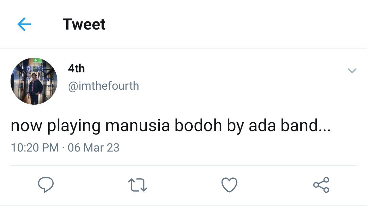Like the tweet with the heart

click(229, 185)
